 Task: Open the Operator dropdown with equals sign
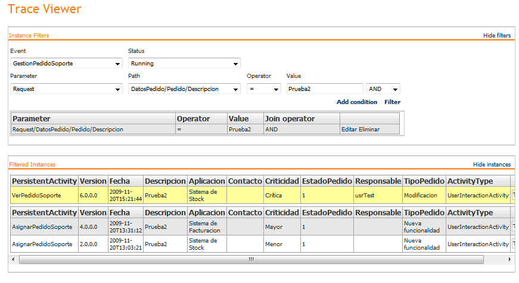coord(263,89)
